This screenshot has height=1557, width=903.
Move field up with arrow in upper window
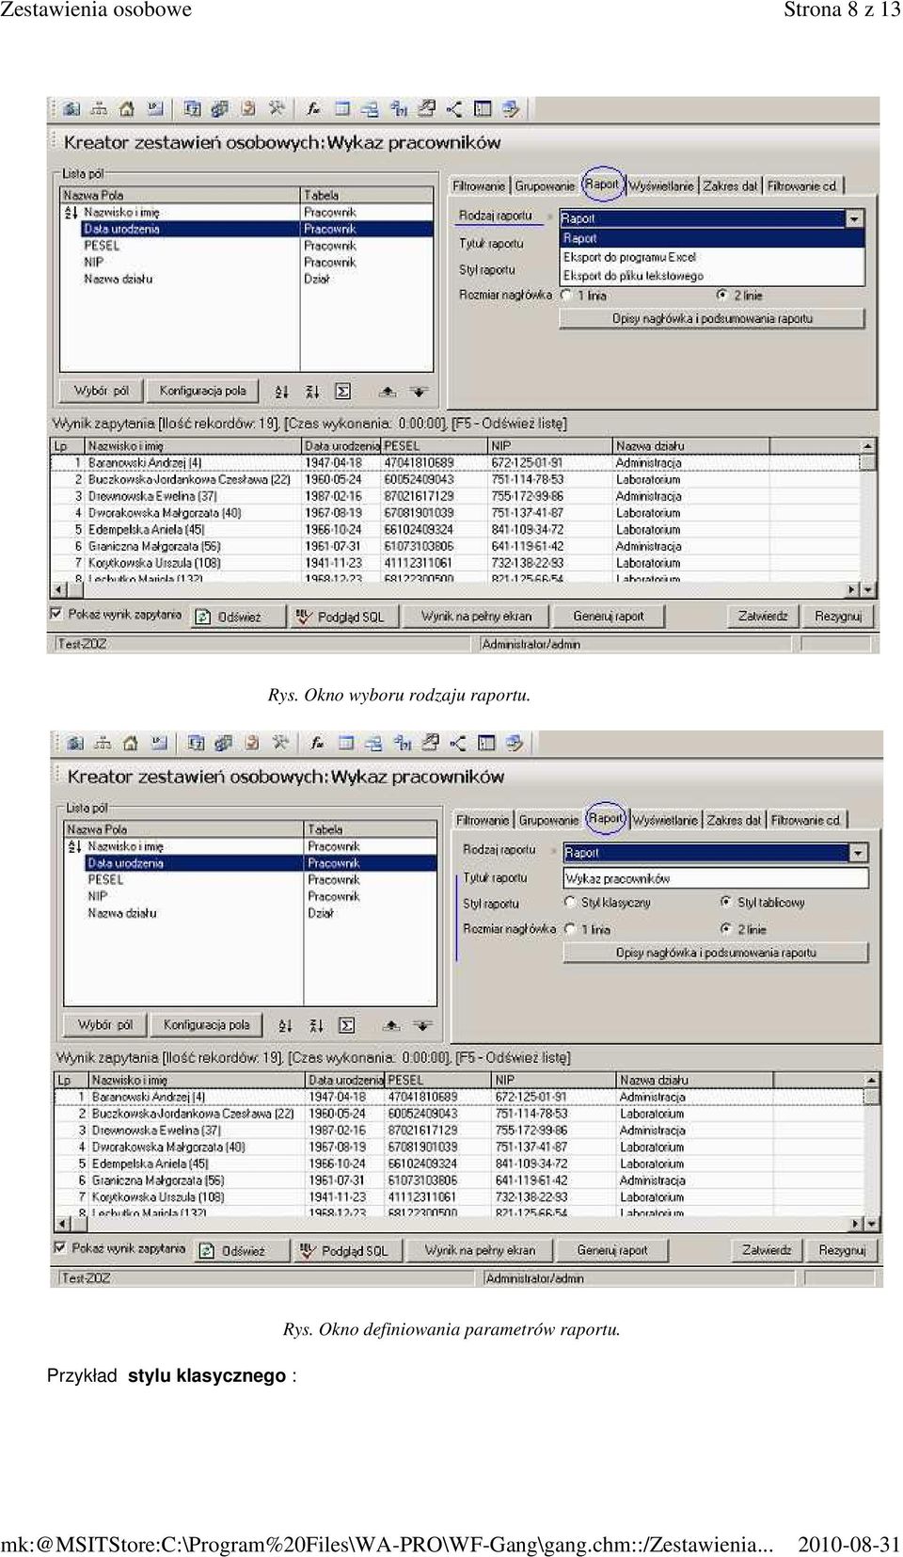[x=388, y=392]
